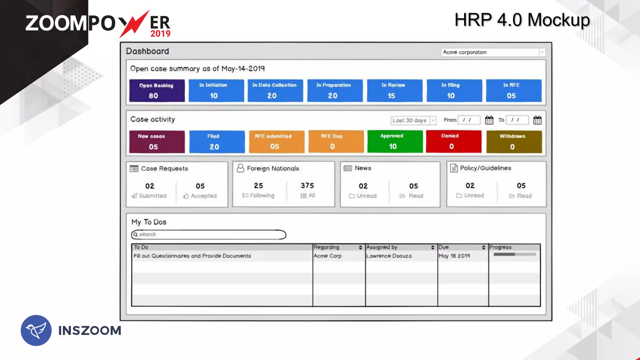Open the From date calendar picker
640x360 pixels.
pos(489,120)
